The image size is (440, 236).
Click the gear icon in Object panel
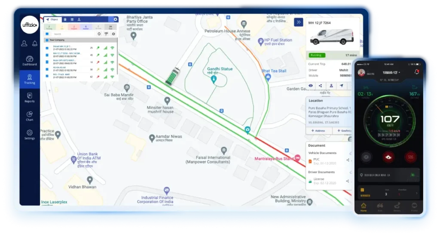point(115,19)
